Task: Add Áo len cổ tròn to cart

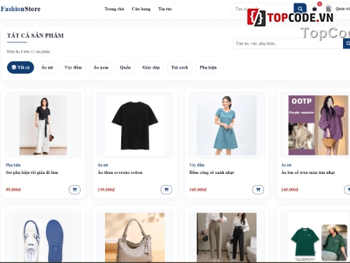Action: point(347,189)
